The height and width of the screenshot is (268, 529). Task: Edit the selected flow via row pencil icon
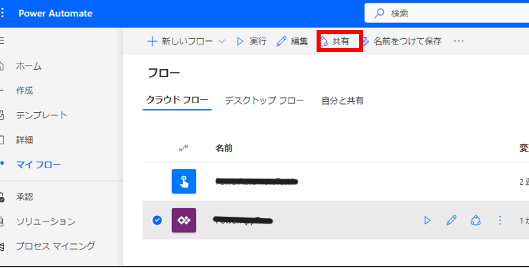(x=452, y=220)
